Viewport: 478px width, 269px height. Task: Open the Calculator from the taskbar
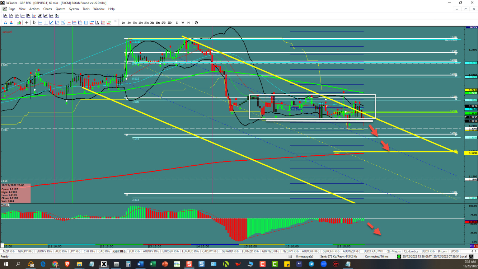(128, 264)
